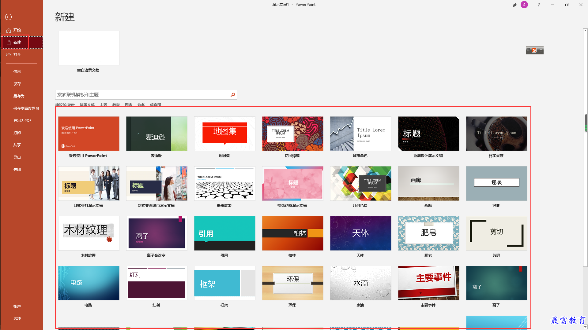This screenshot has width=588, height=330.
Task: Pick the 花团锦簇 template
Action: coord(293,134)
